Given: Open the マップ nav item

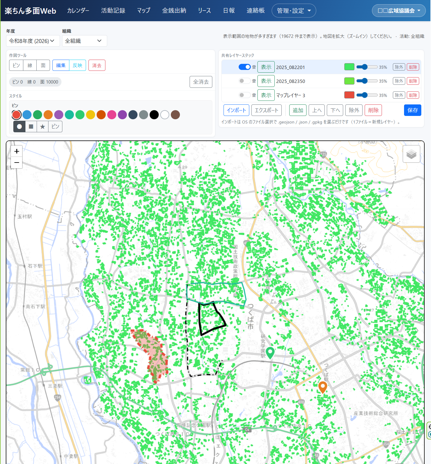Looking at the screenshot, I should [144, 11].
